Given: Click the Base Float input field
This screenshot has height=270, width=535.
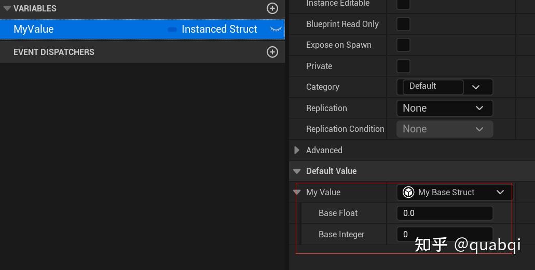Looking at the screenshot, I should 444,213.
